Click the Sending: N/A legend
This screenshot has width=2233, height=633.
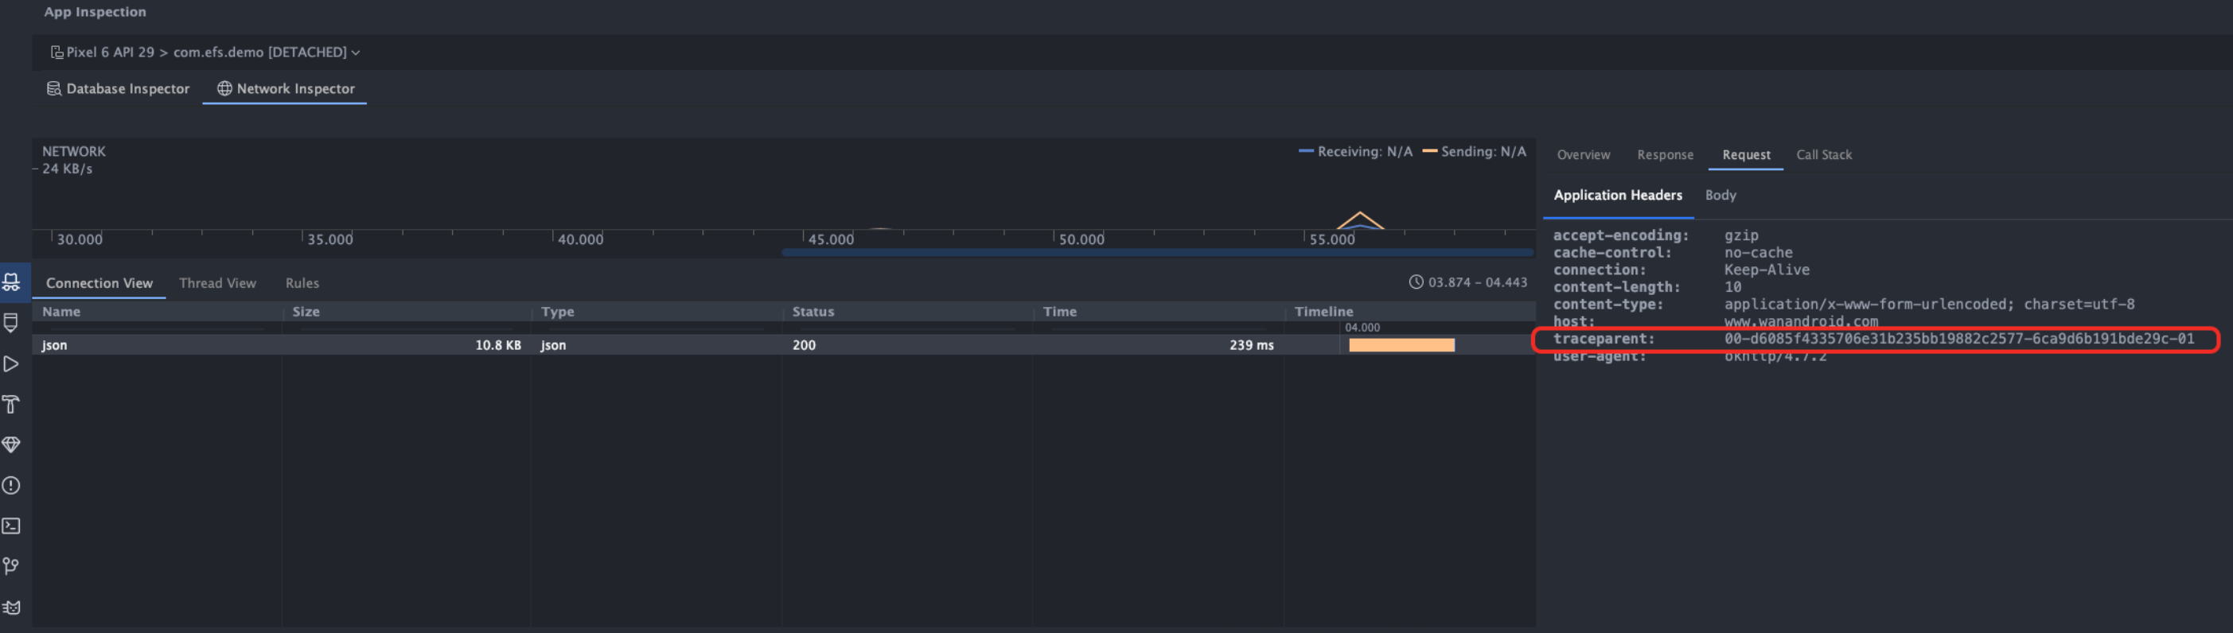click(1475, 153)
